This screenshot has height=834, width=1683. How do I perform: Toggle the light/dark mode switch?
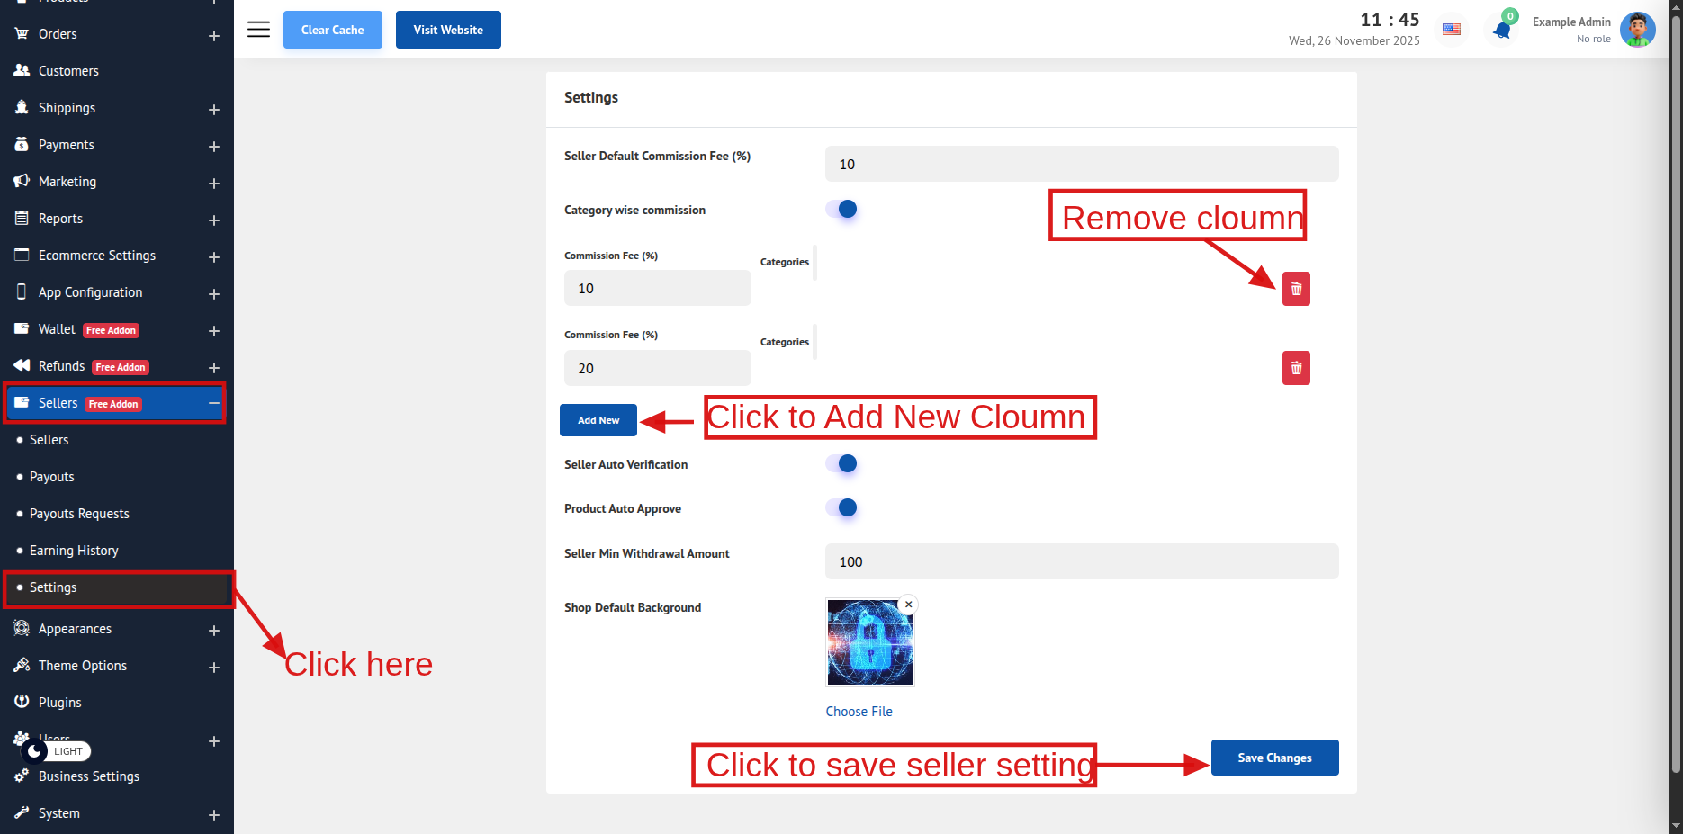56,751
